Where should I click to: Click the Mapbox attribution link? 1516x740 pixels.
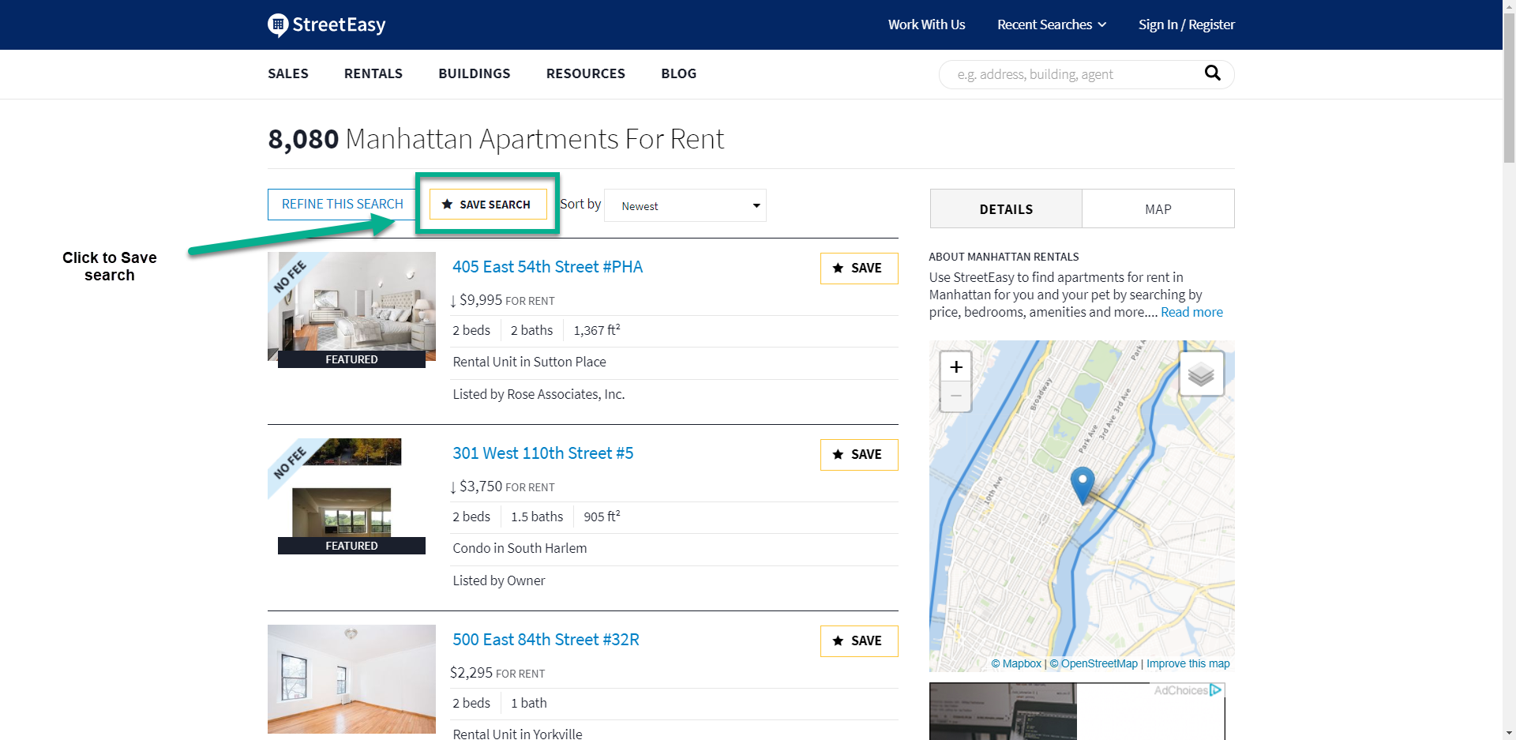[1017, 664]
